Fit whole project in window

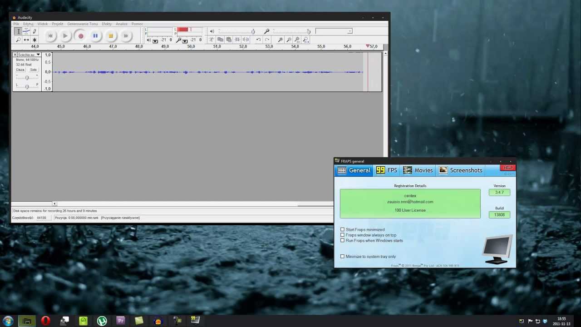tap(306, 40)
